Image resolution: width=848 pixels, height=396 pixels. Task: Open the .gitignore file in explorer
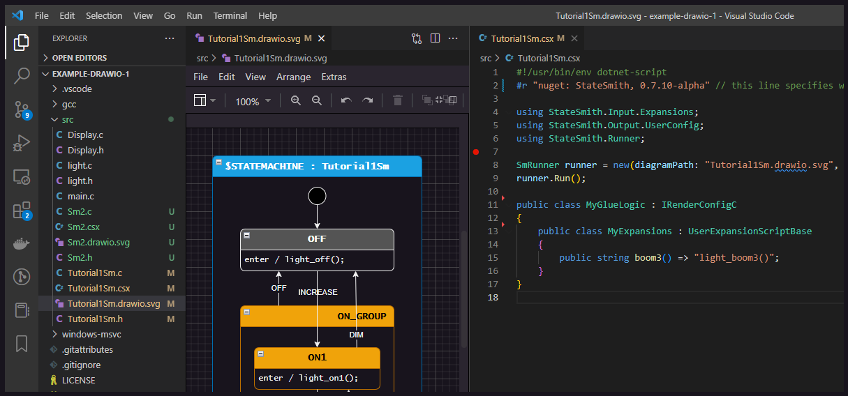click(81, 365)
